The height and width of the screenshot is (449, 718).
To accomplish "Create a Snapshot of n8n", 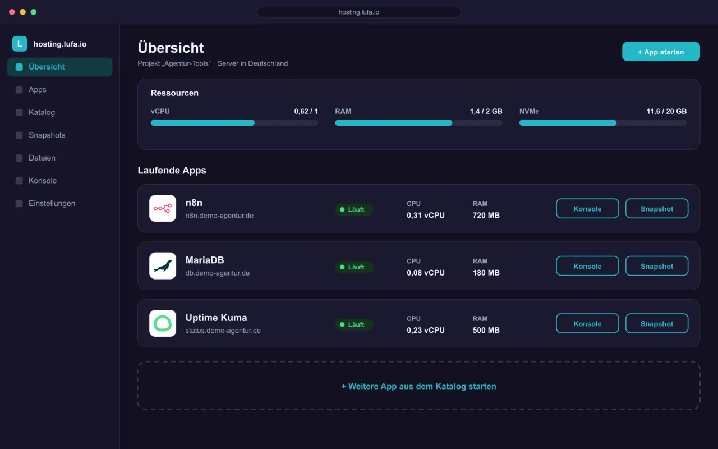I will (x=657, y=209).
